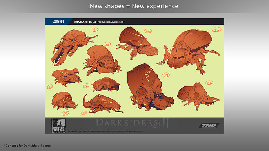Click the Darksiders II logo
Screen dimensions: 269x151
(x=133, y=123)
